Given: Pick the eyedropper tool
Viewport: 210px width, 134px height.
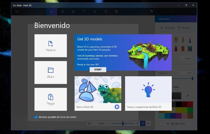Looking at the screenshot, I should point(188,96).
